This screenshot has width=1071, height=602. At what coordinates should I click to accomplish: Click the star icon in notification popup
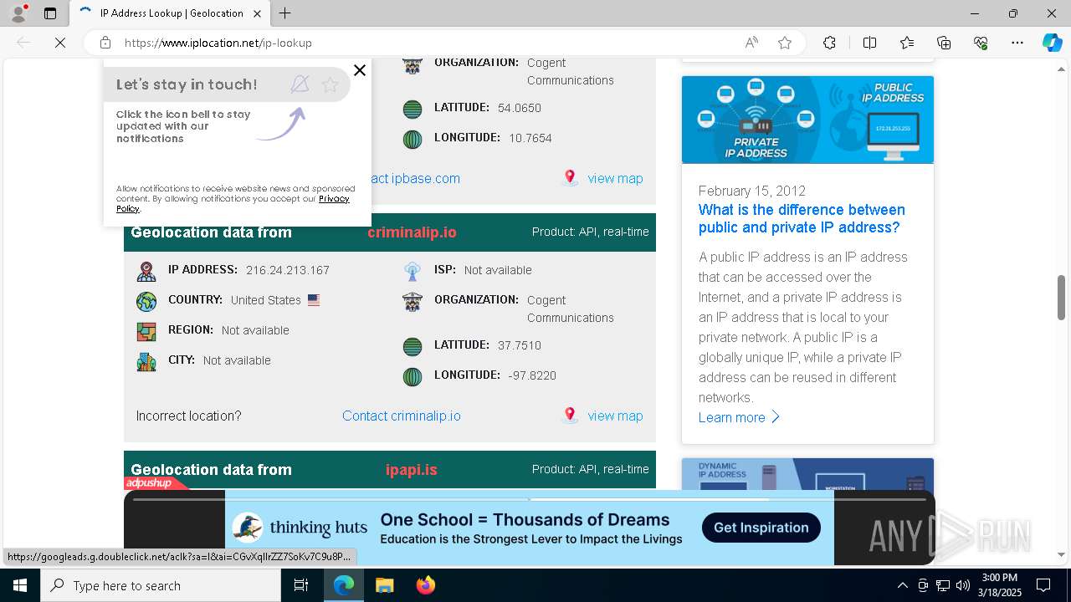click(330, 84)
